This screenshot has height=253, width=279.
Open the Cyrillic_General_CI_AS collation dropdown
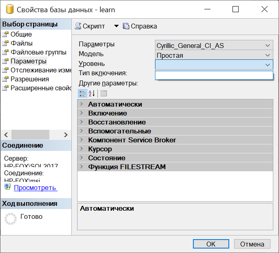214,45
